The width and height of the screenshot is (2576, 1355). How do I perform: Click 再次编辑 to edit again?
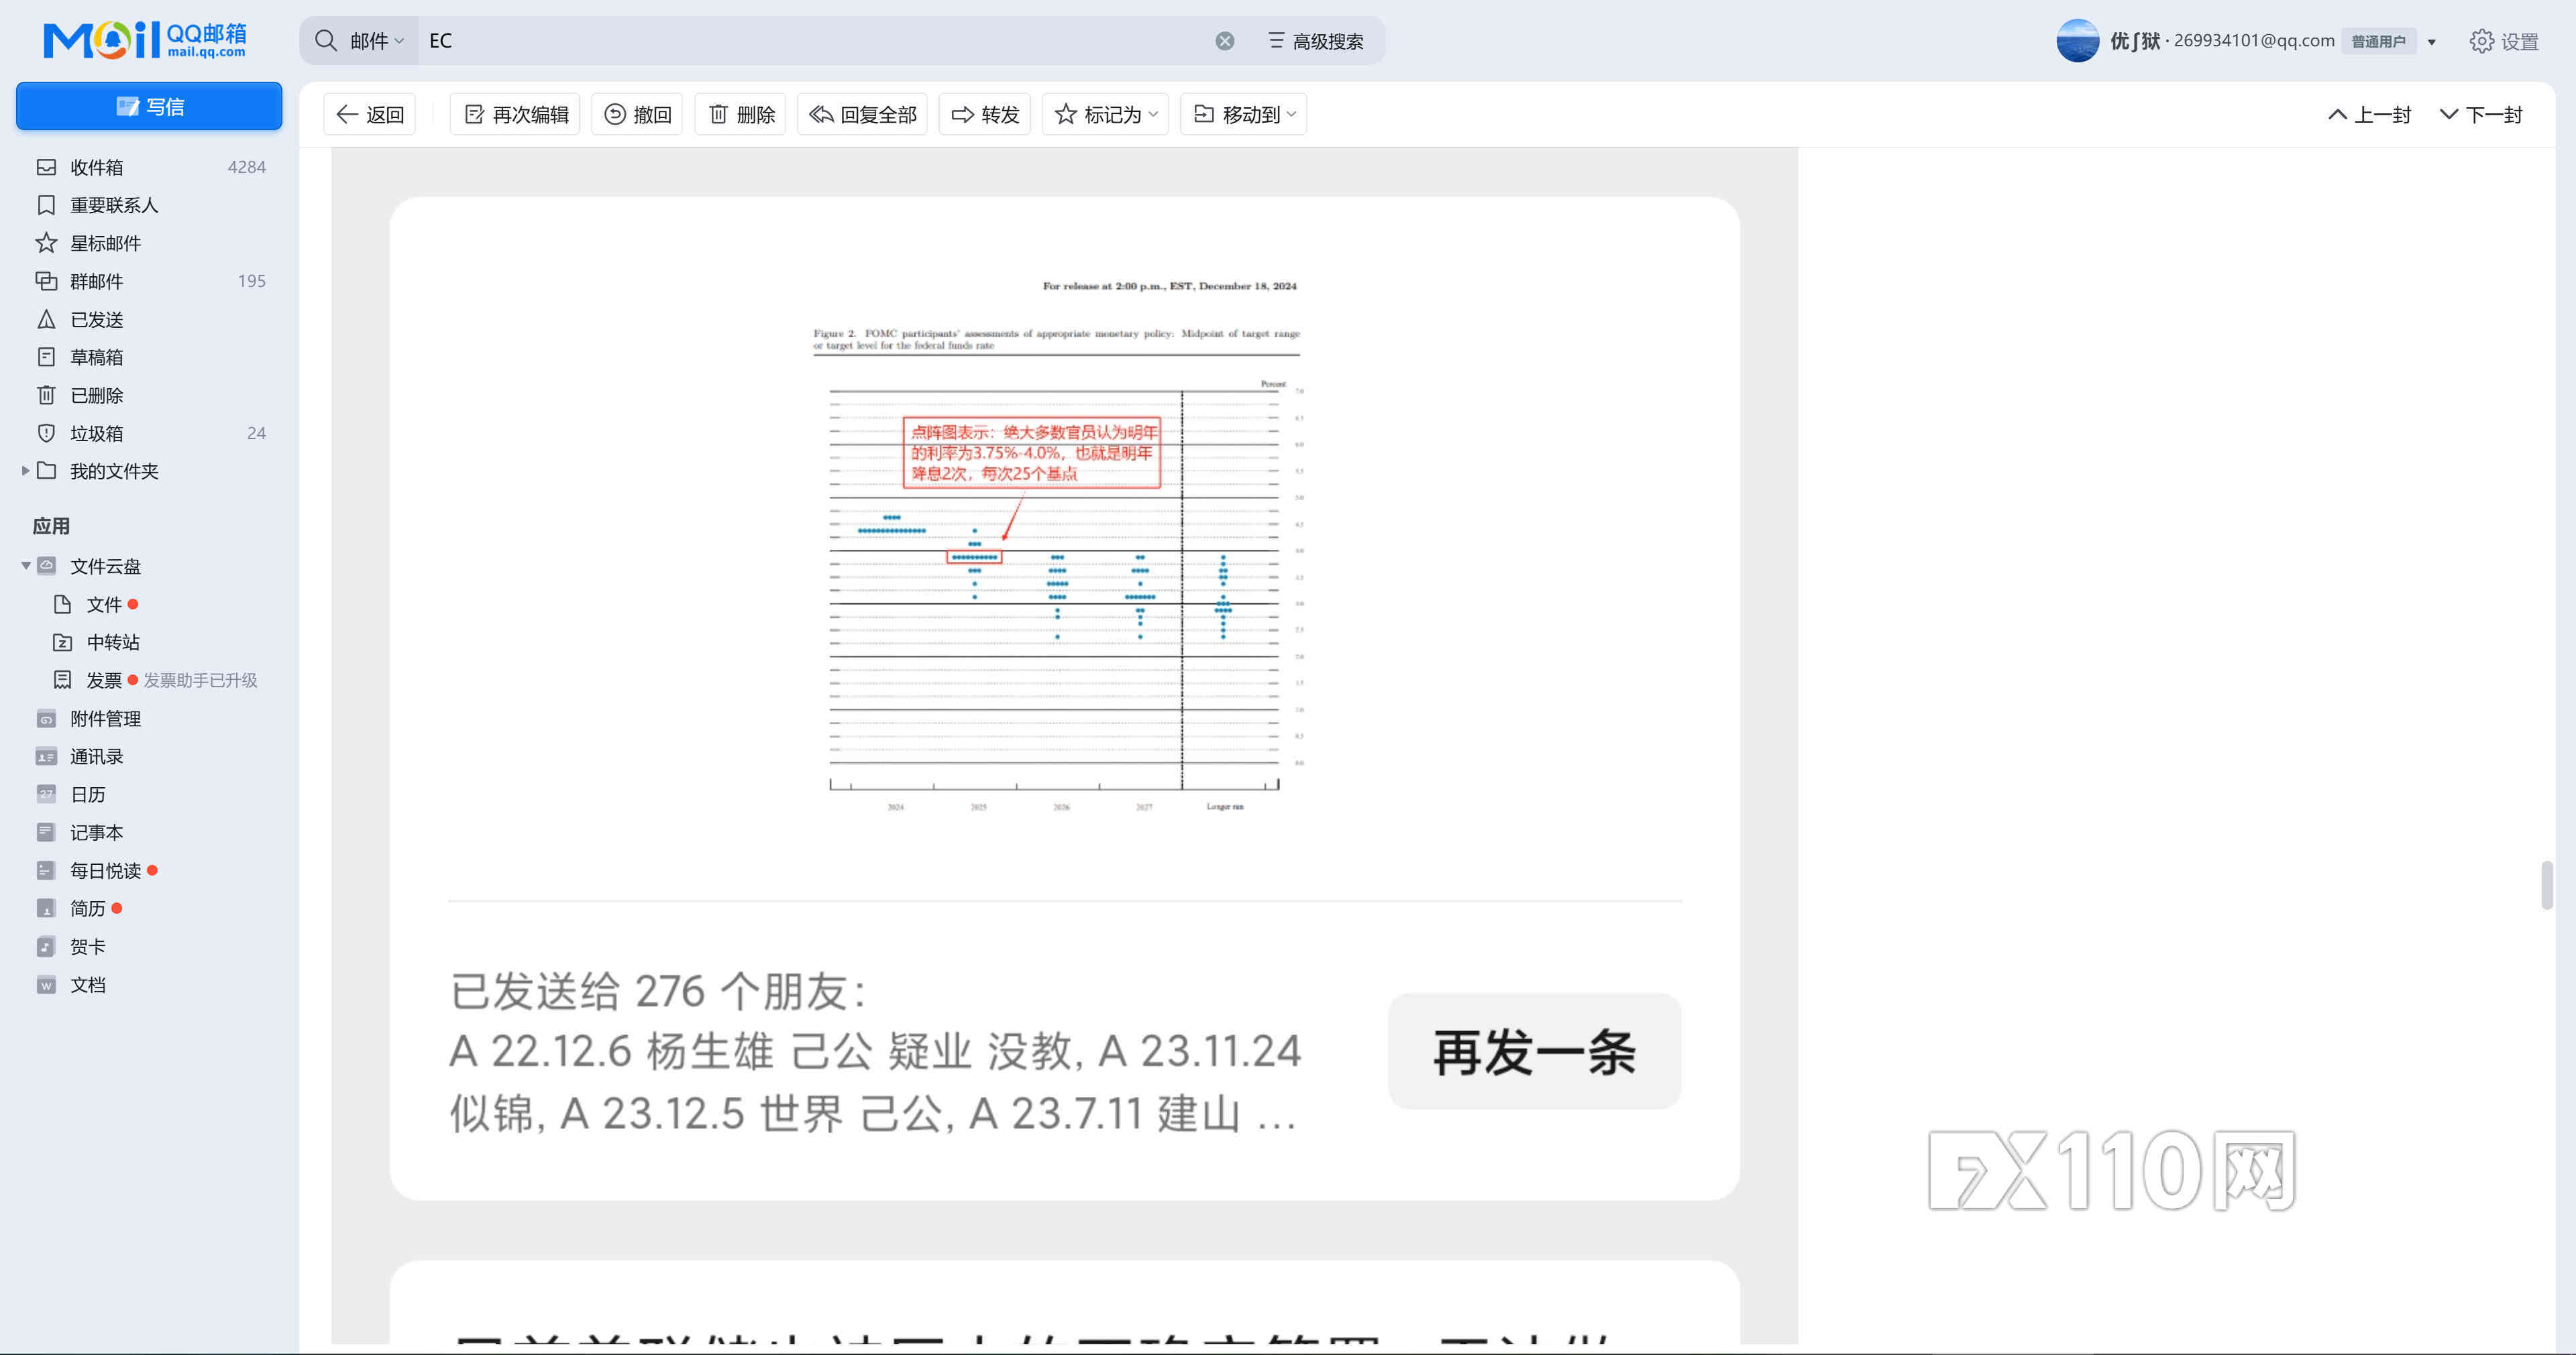tap(516, 115)
